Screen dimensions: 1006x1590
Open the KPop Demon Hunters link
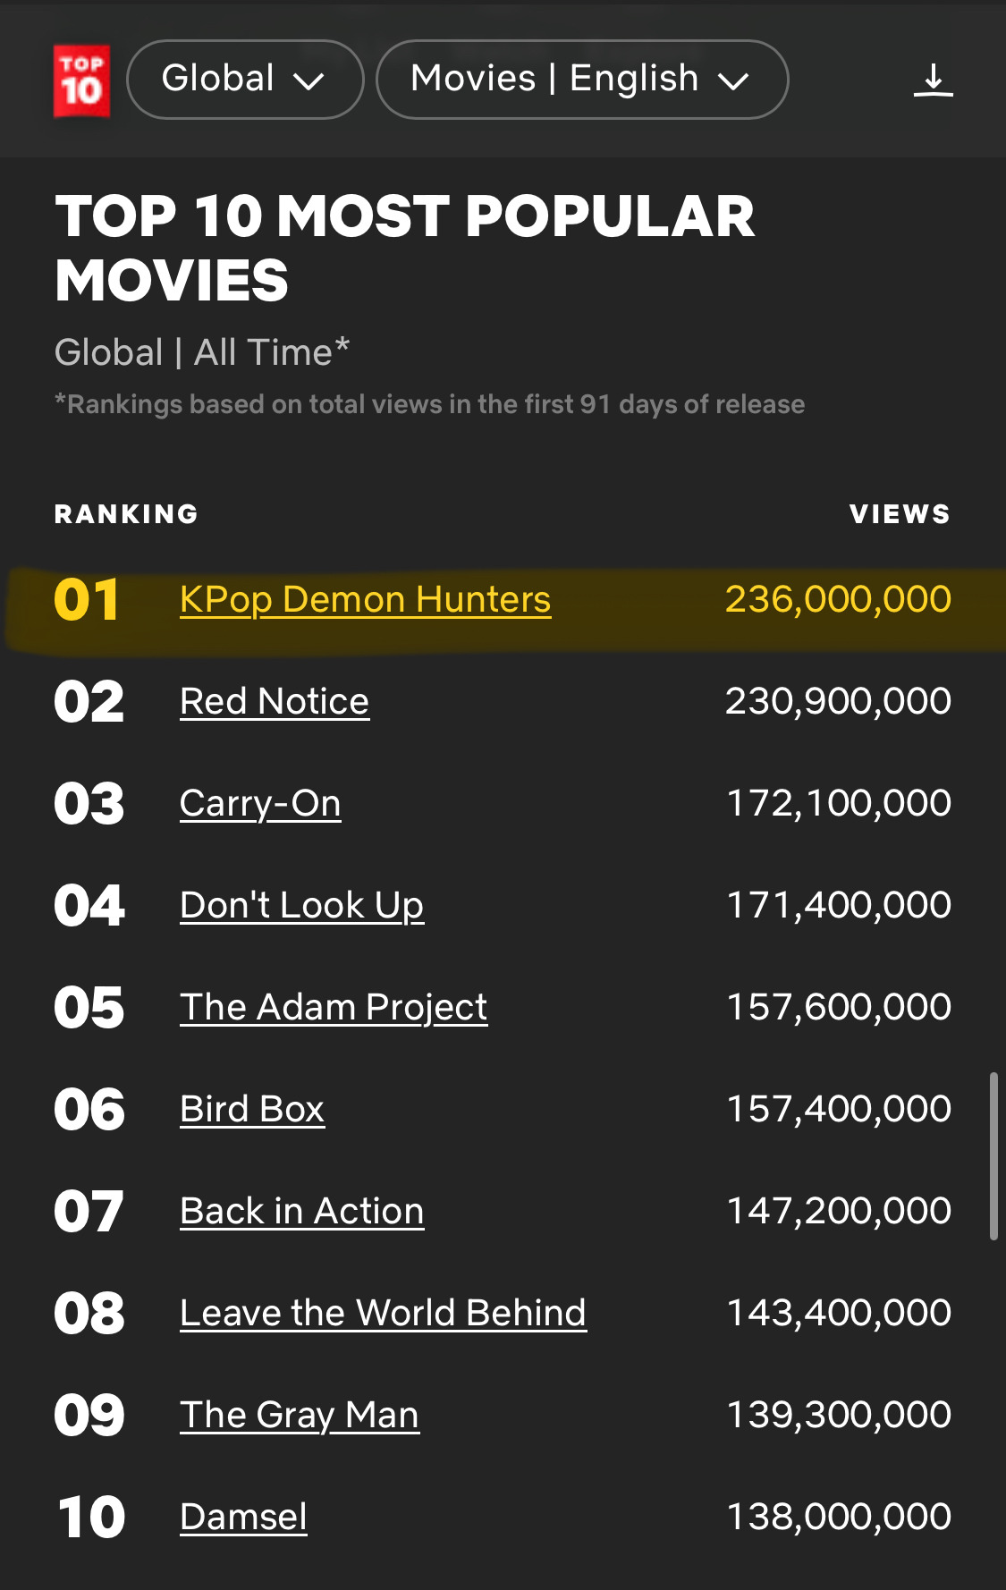tap(365, 600)
